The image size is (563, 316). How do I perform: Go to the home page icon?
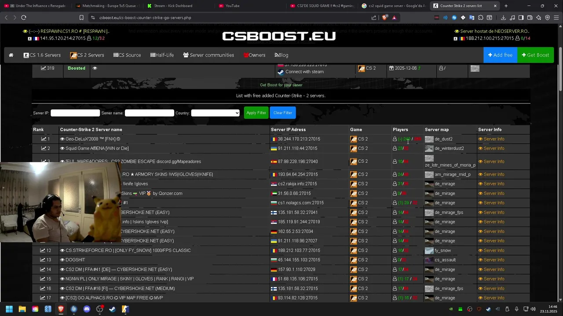[11, 55]
